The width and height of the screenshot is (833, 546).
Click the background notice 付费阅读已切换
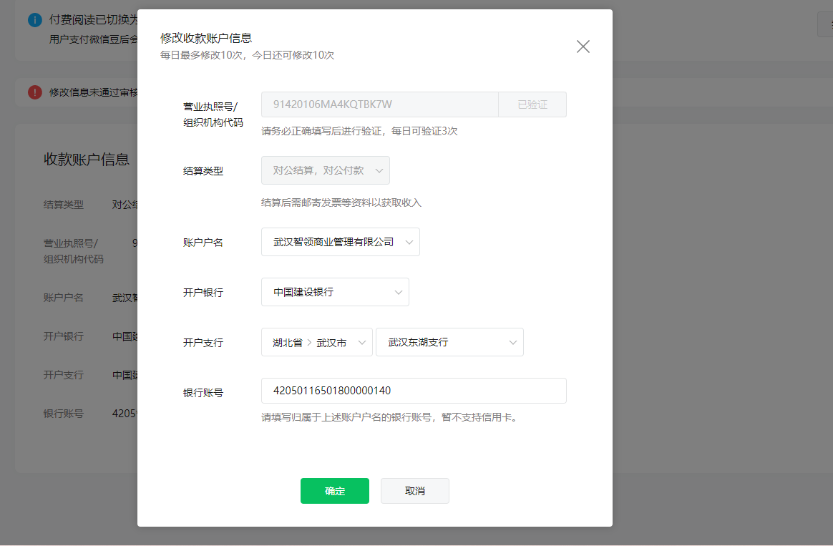[x=94, y=20]
